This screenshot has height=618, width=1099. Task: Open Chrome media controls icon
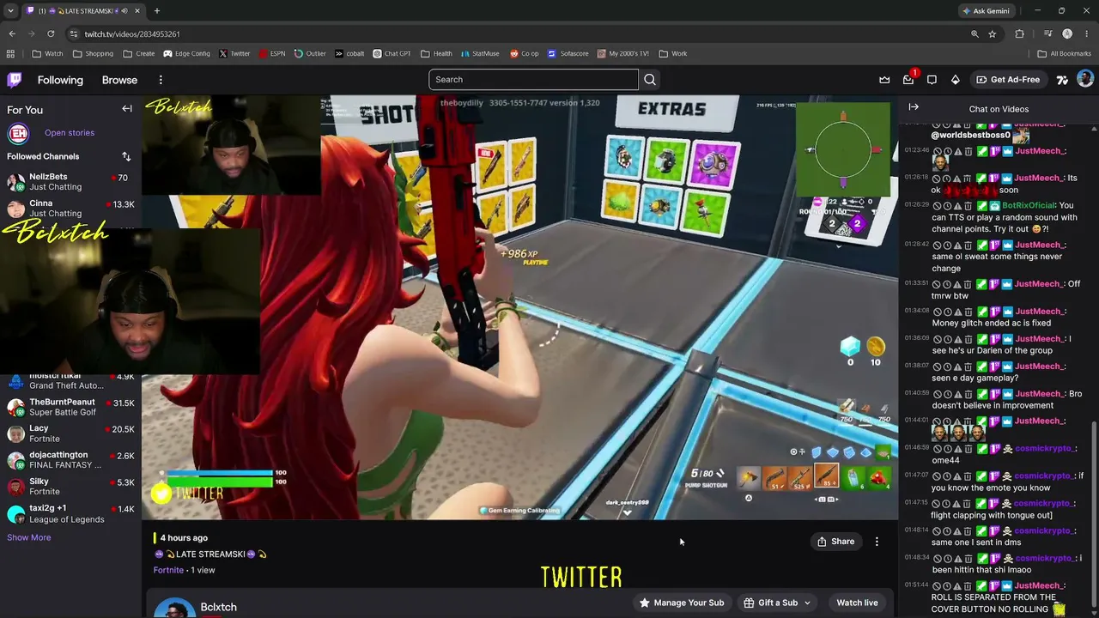(x=1048, y=33)
